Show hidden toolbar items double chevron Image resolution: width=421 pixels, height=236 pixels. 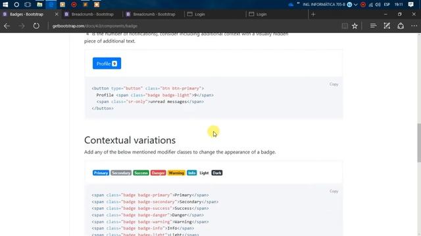[298, 3]
